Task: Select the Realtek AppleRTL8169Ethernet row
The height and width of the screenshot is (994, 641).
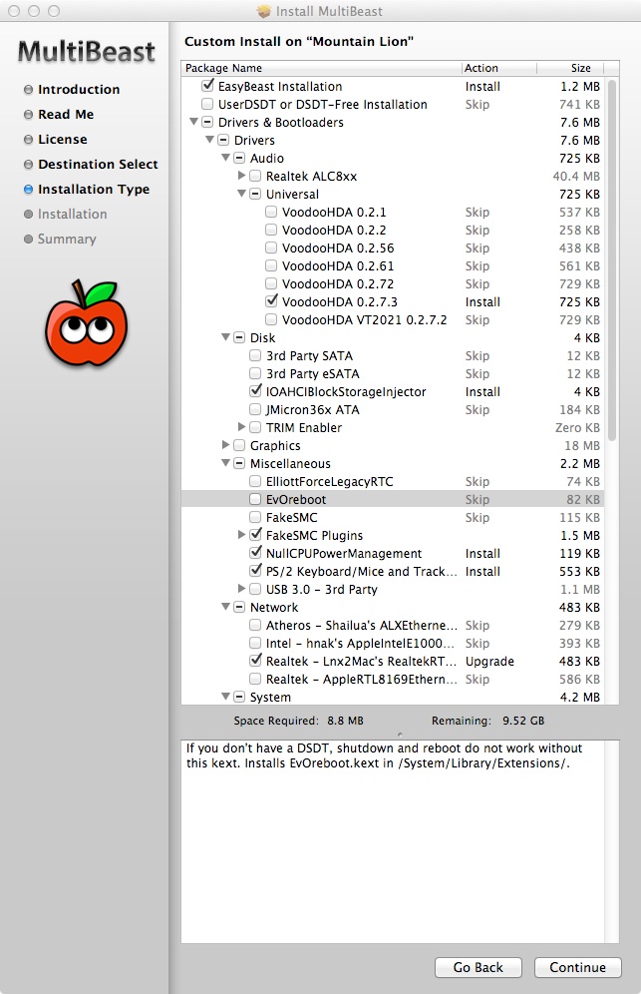Action: 392,679
